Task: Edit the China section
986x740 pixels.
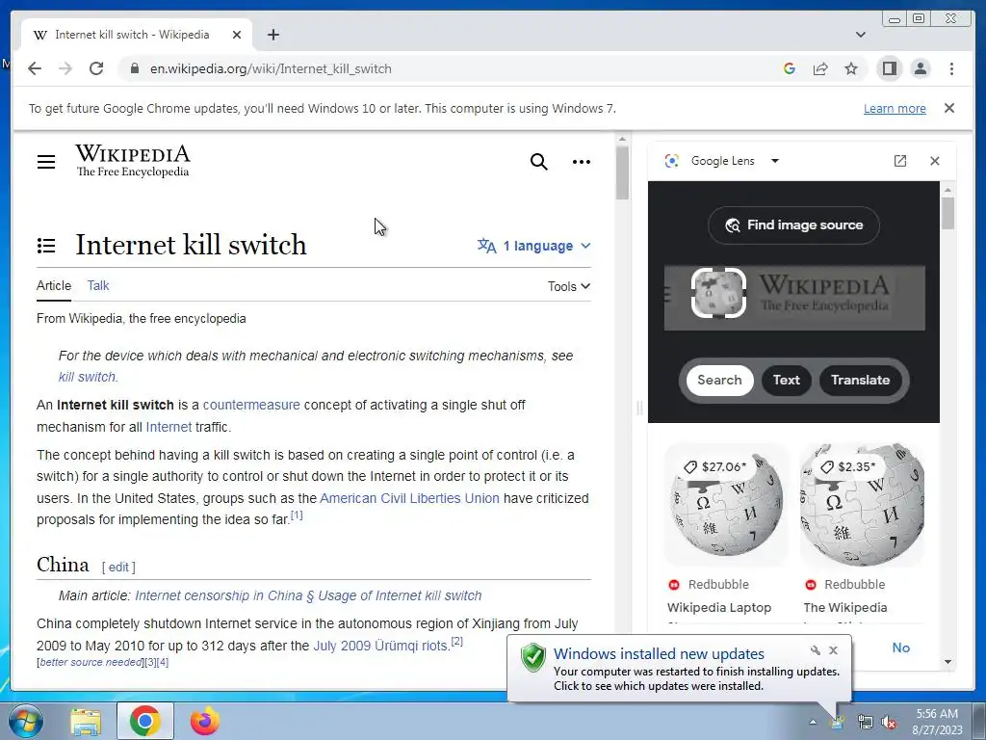Action: click(118, 567)
